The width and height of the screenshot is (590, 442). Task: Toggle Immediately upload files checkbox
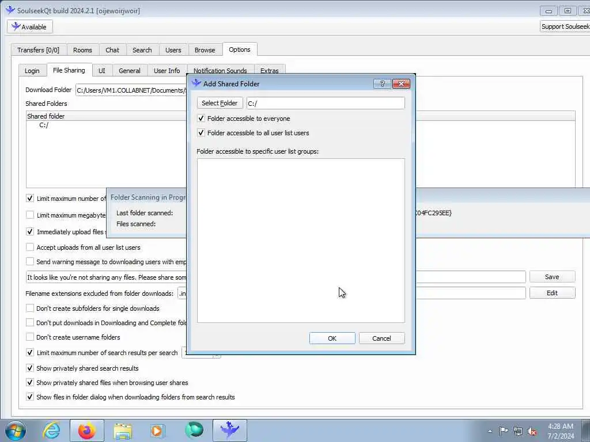pyautogui.click(x=30, y=231)
